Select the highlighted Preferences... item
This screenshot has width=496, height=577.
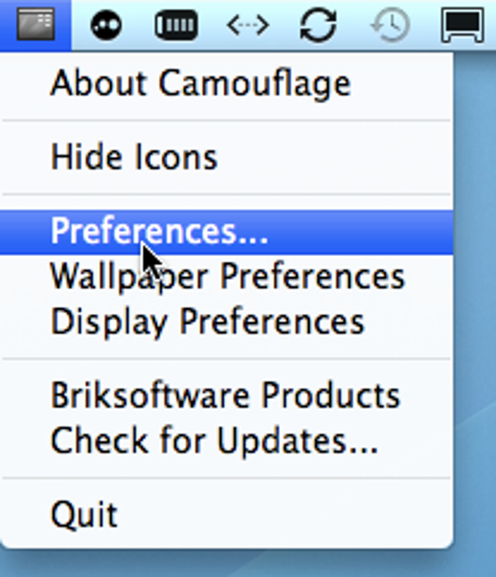coord(160,232)
